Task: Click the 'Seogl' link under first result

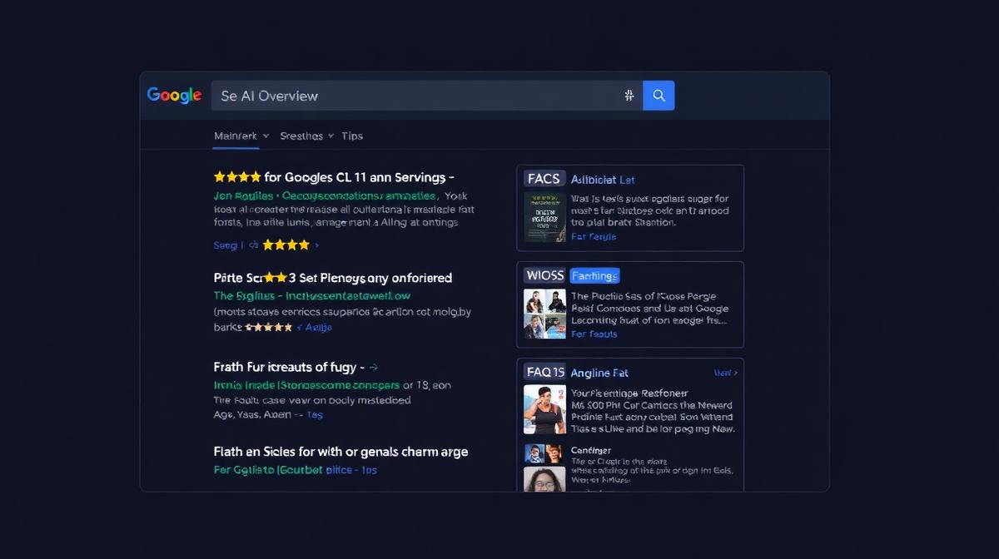Action: [x=227, y=245]
